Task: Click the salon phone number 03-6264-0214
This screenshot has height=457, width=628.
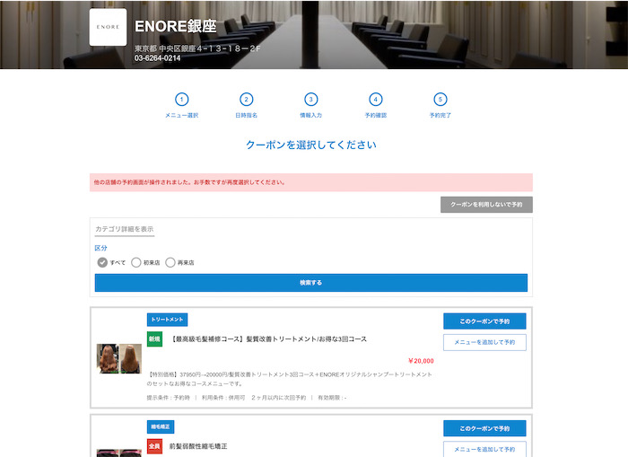Action: 157,58
